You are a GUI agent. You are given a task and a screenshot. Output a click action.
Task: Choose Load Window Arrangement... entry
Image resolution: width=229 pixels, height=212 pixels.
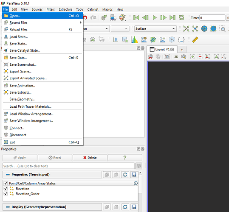(42, 114)
